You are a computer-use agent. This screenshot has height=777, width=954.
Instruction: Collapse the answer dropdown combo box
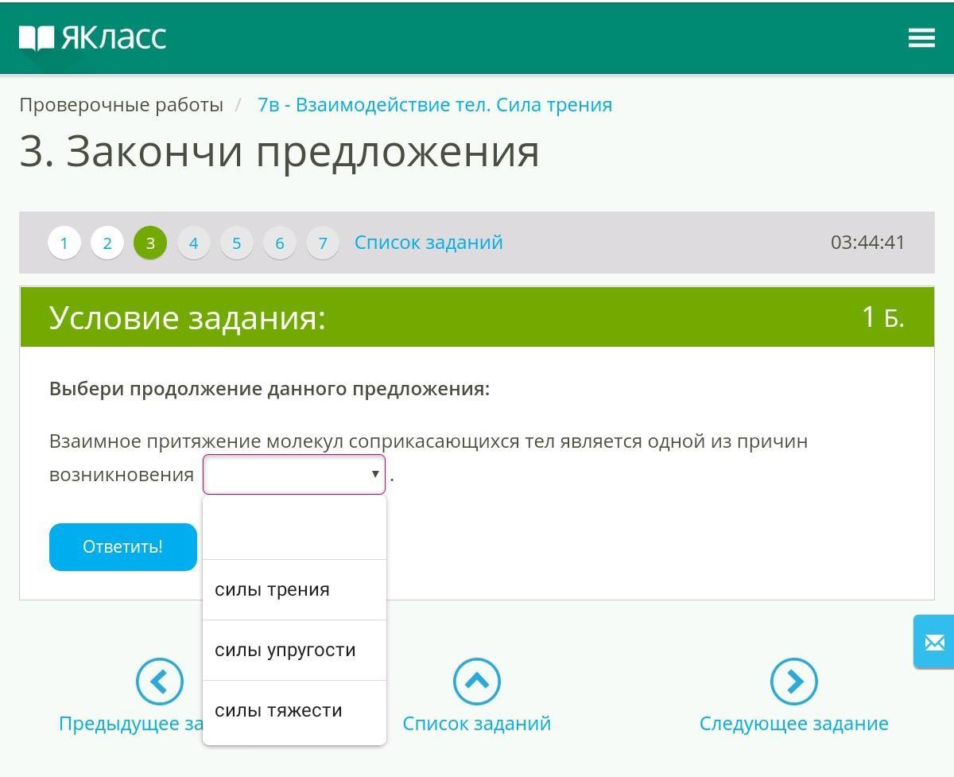tap(294, 474)
